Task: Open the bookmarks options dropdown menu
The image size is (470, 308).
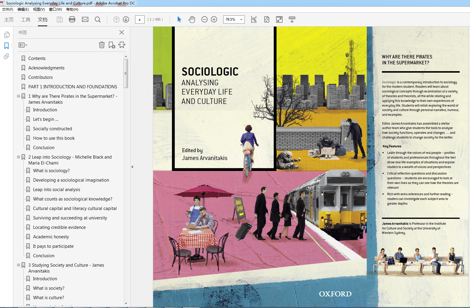Action: (x=23, y=45)
